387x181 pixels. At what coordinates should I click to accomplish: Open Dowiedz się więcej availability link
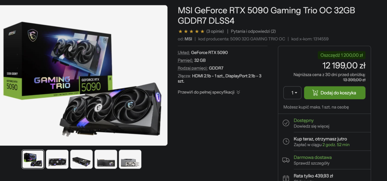pos(312,126)
